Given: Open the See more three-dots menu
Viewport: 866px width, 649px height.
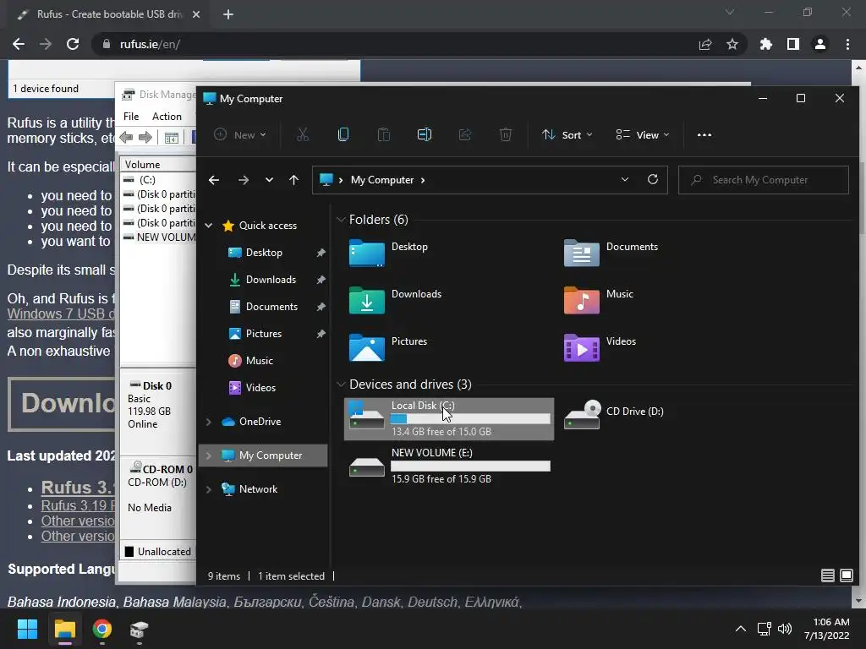Looking at the screenshot, I should click(704, 134).
